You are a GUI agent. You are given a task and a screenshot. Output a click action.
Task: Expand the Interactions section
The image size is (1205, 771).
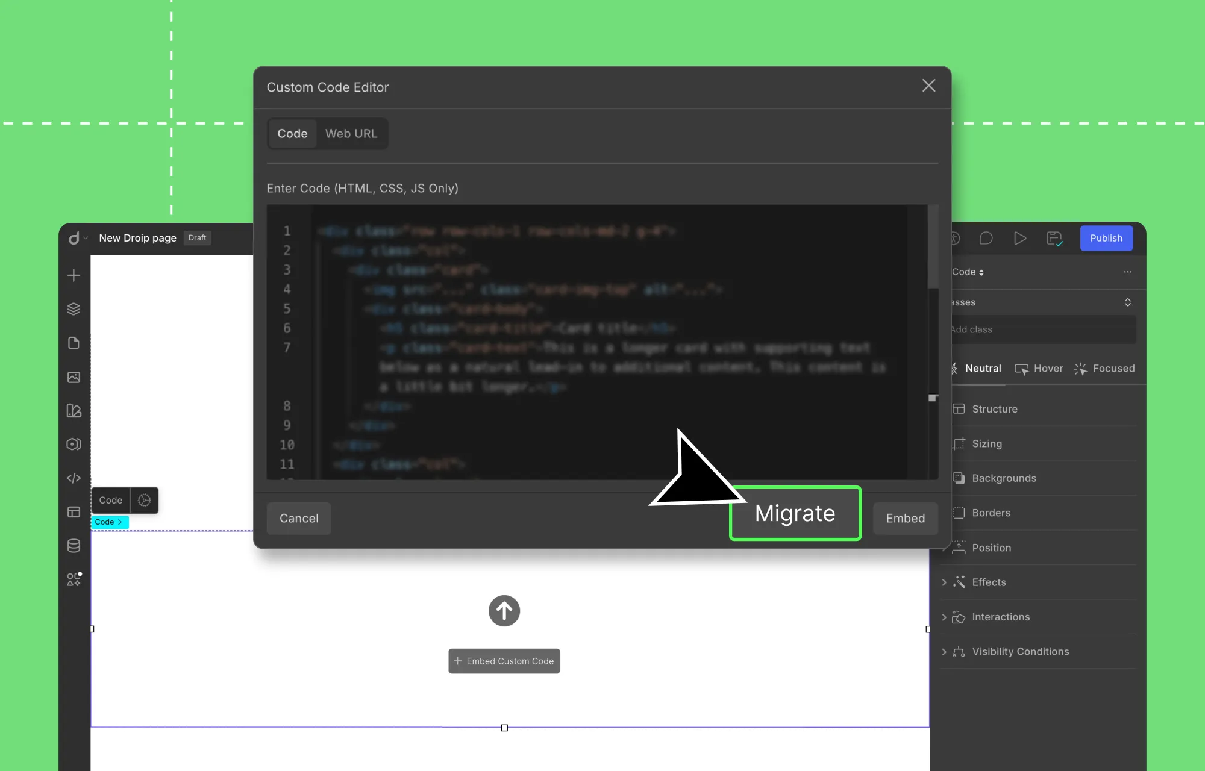pyautogui.click(x=1001, y=617)
